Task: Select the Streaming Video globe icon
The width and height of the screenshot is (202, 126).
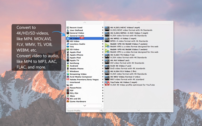Action: [68, 74]
